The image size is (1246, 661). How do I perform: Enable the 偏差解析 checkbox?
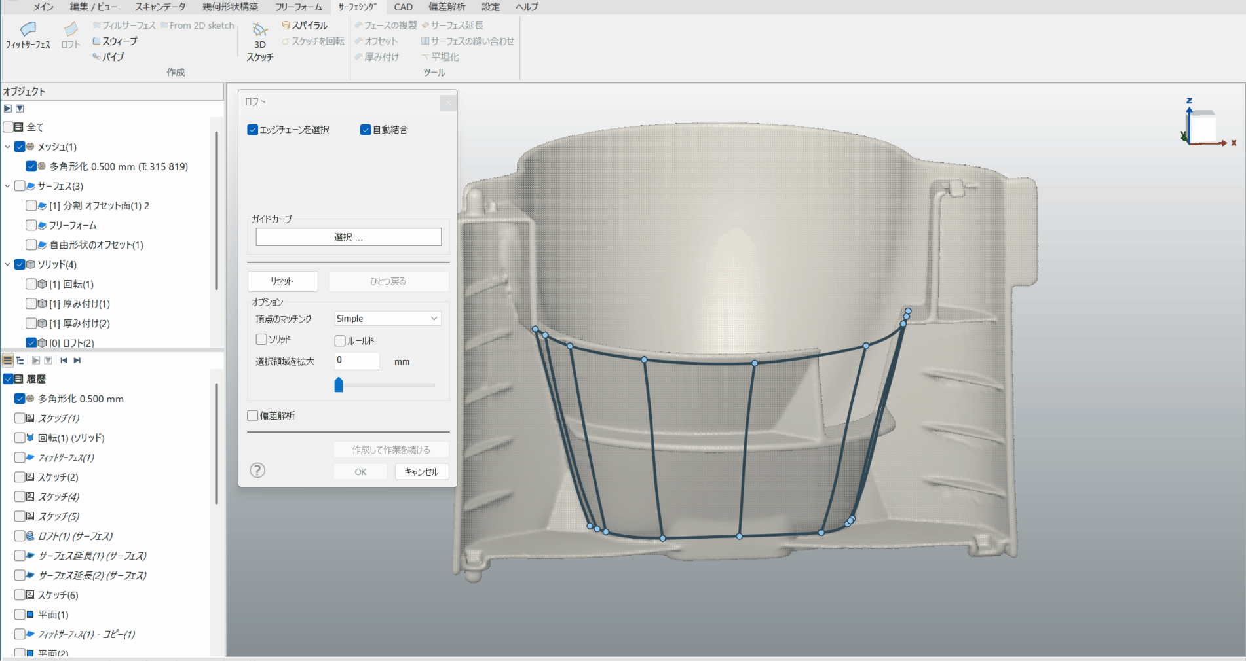point(253,416)
